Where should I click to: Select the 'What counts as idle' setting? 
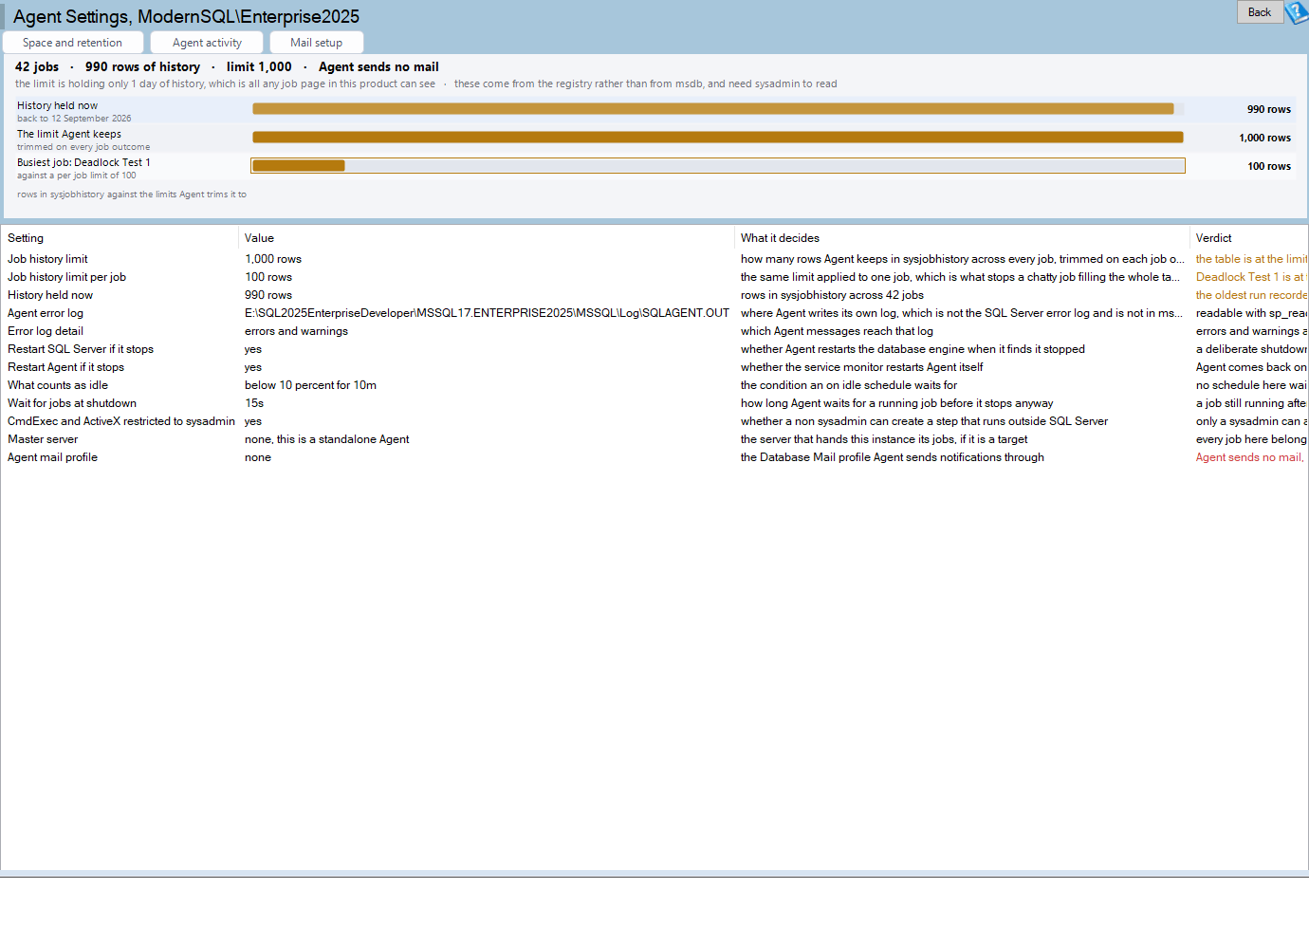click(58, 385)
